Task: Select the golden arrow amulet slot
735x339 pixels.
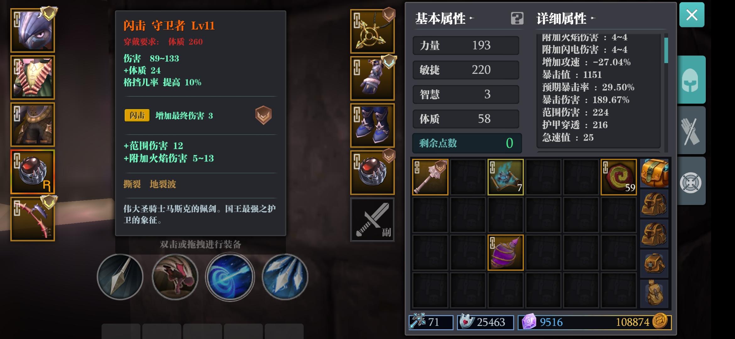Action: 373,31
